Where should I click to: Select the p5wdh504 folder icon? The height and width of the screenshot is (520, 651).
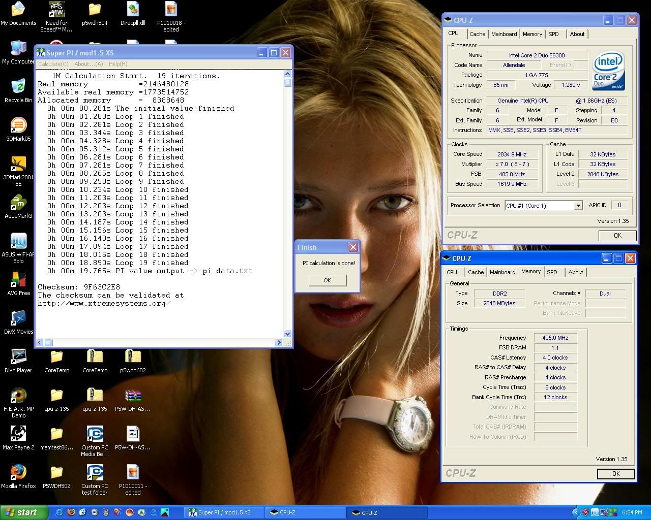tap(95, 13)
